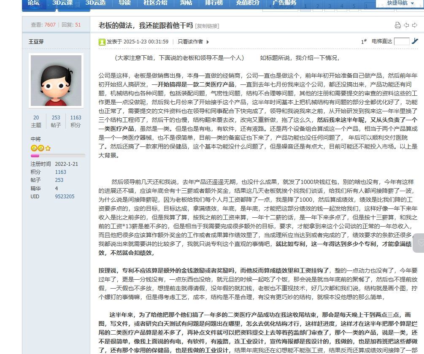Open the 快捷导航 dropdown
Viewport: 424px width, 354px height.
[x=400, y=3]
